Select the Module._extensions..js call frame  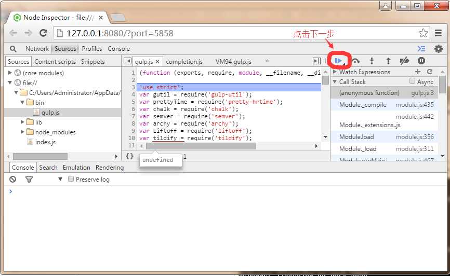pyautogui.click(x=385, y=121)
